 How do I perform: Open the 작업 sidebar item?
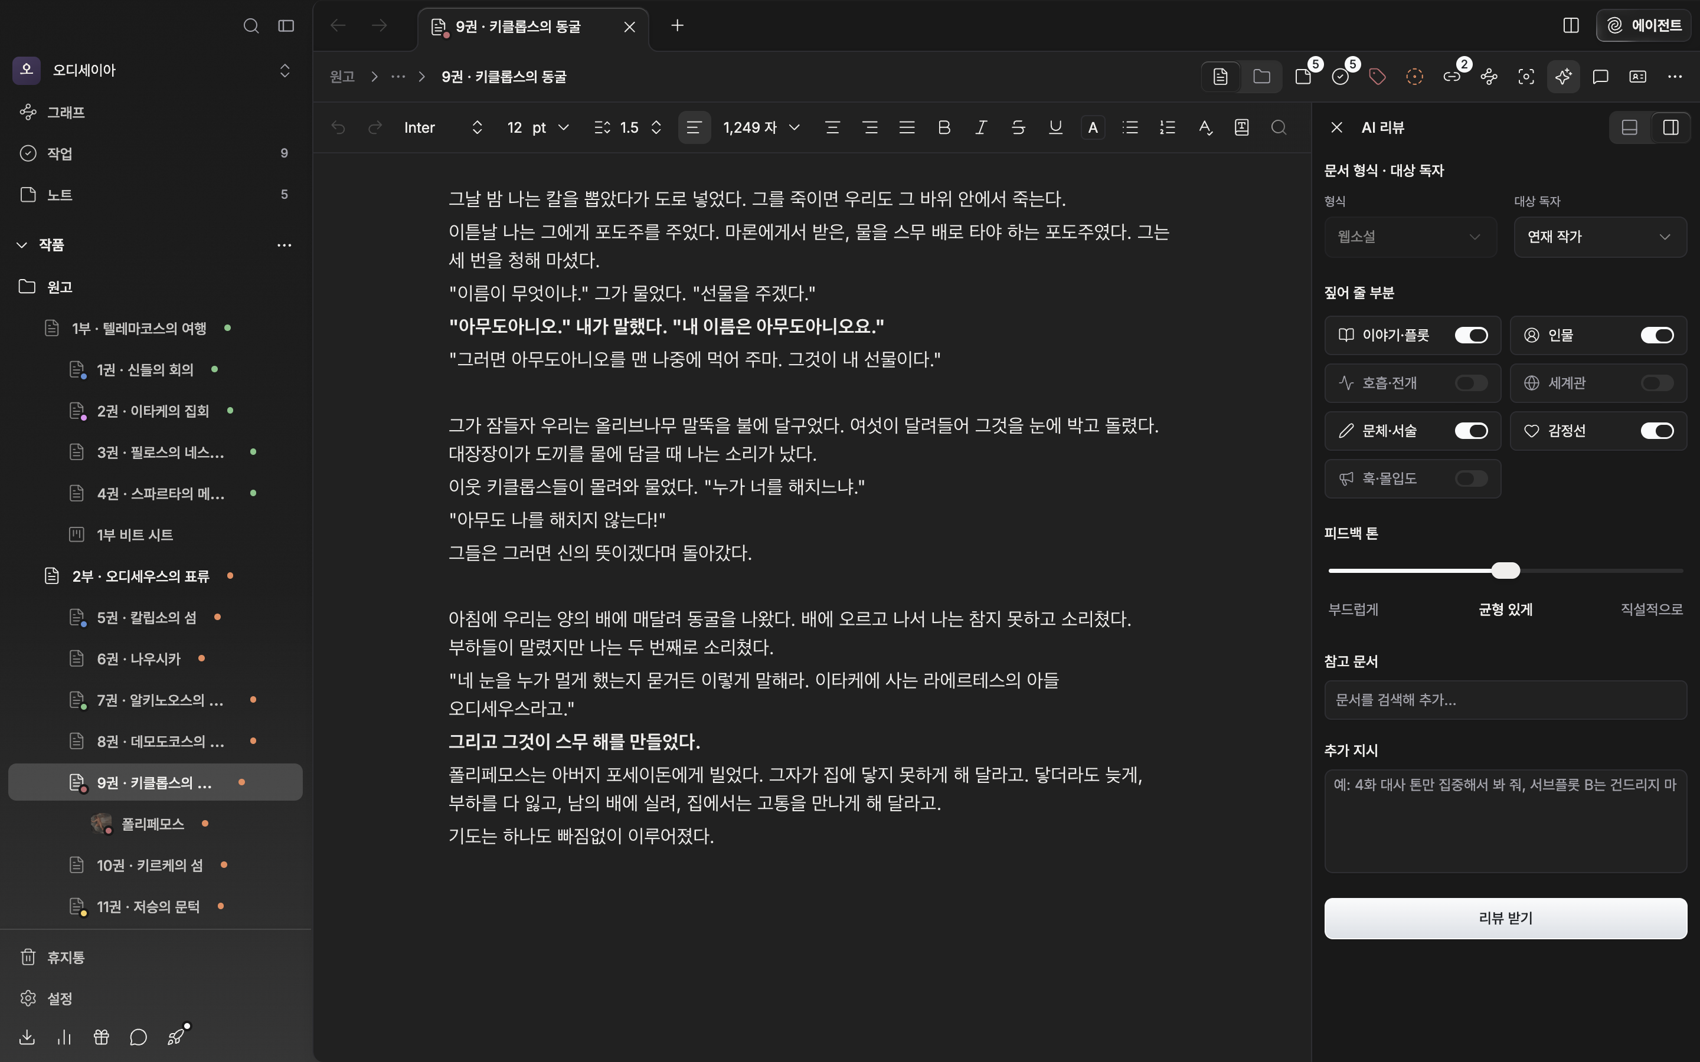[155, 153]
